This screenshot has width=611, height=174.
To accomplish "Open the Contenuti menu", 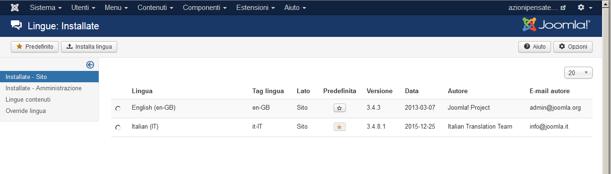I will [155, 8].
